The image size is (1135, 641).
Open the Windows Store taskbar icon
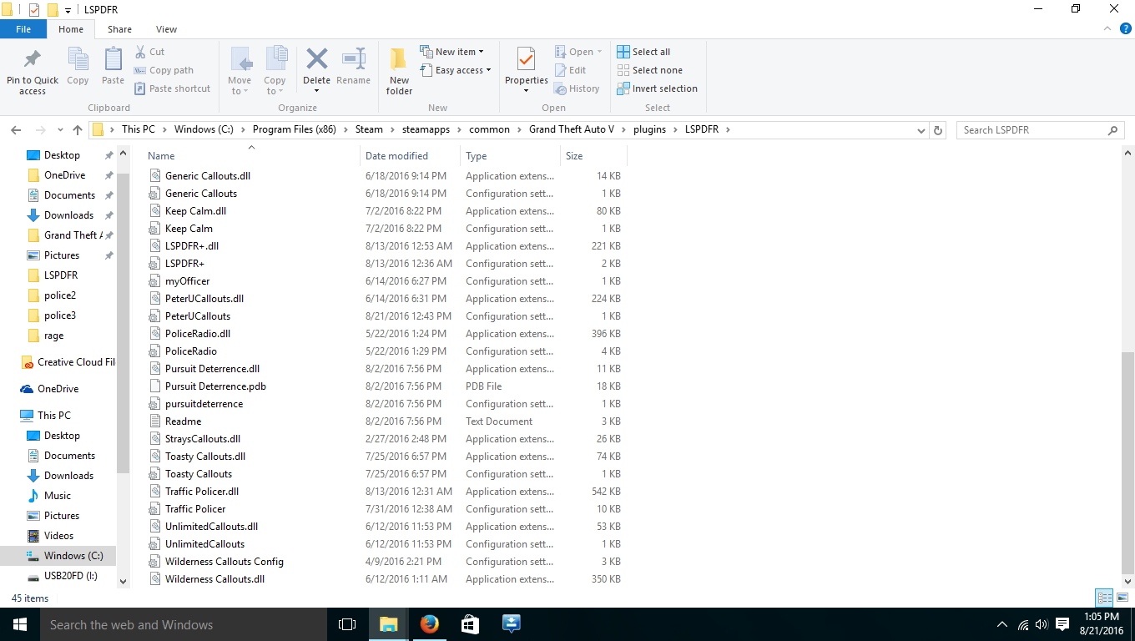point(470,624)
